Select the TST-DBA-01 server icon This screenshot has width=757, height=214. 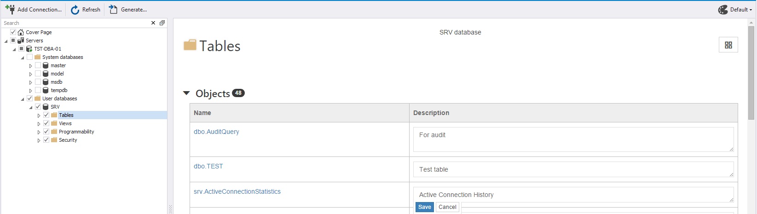tap(29, 49)
